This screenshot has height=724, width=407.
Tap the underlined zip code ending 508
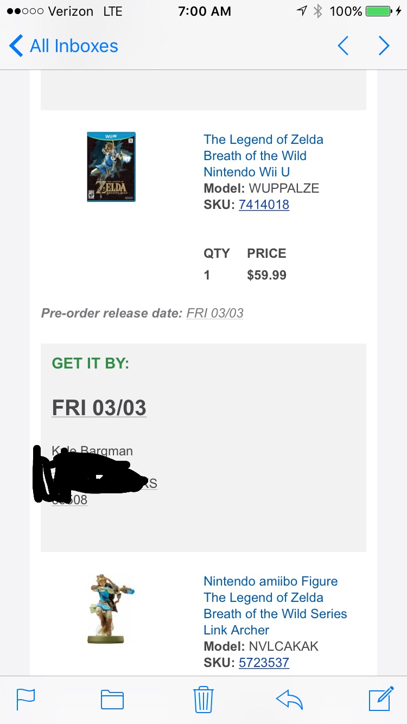click(x=69, y=500)
